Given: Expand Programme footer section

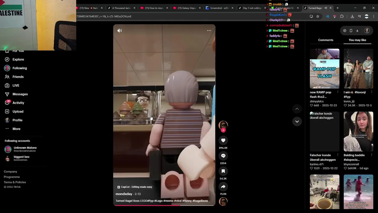Looking at the screenshot, I should tap(12, 177).
